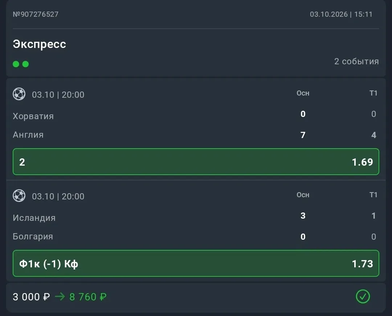Click the second green status dot
The image size is (392, 316).
tap(25, 64)
